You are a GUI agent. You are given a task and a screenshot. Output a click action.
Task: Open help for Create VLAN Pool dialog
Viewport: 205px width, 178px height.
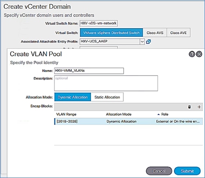(x=192, y=54)
